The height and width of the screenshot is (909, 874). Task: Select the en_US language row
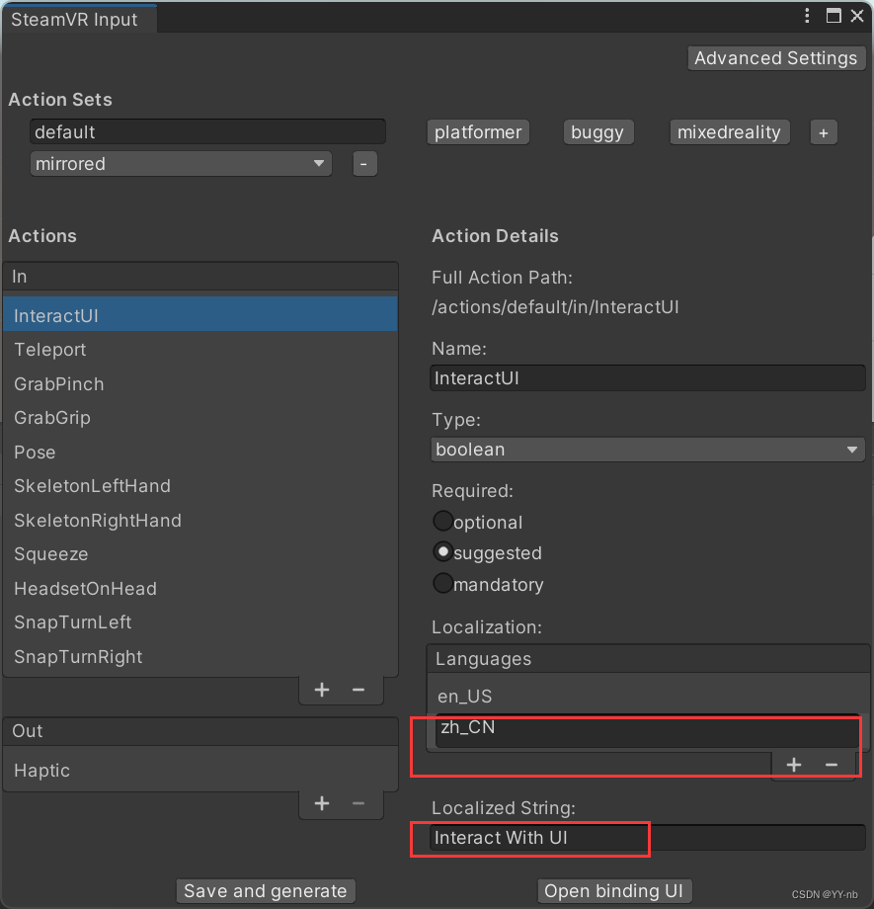pos(648,696)
